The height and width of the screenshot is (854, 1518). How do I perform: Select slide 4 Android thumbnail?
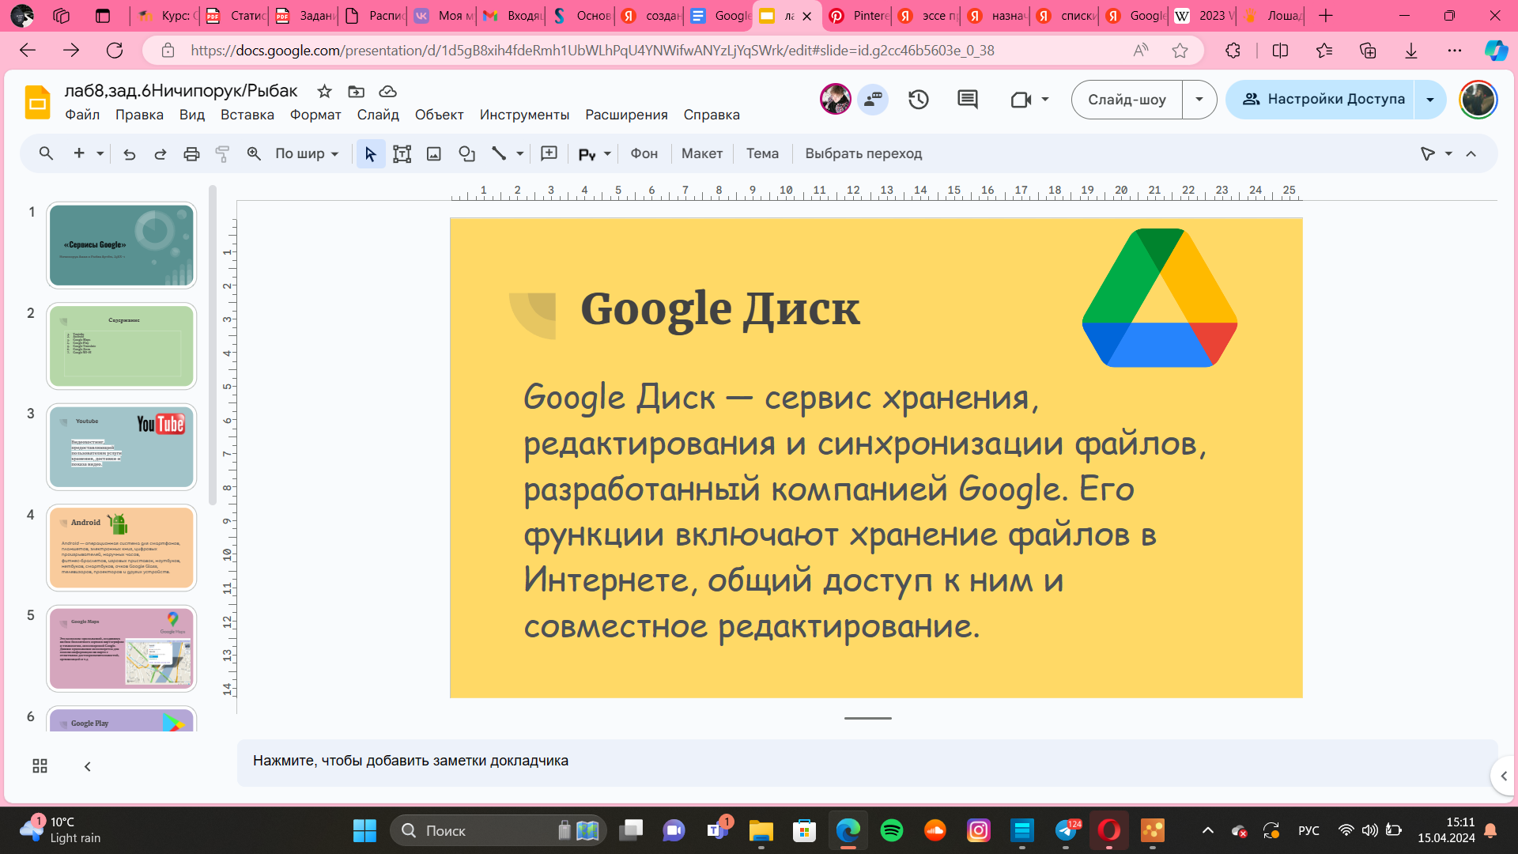(121, 547)
